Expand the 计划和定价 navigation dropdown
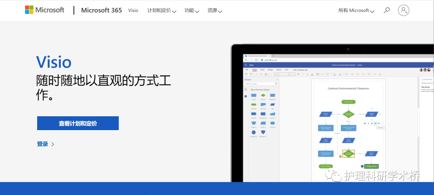The height and width of the screenshot is (195, 434). point(162,10)
